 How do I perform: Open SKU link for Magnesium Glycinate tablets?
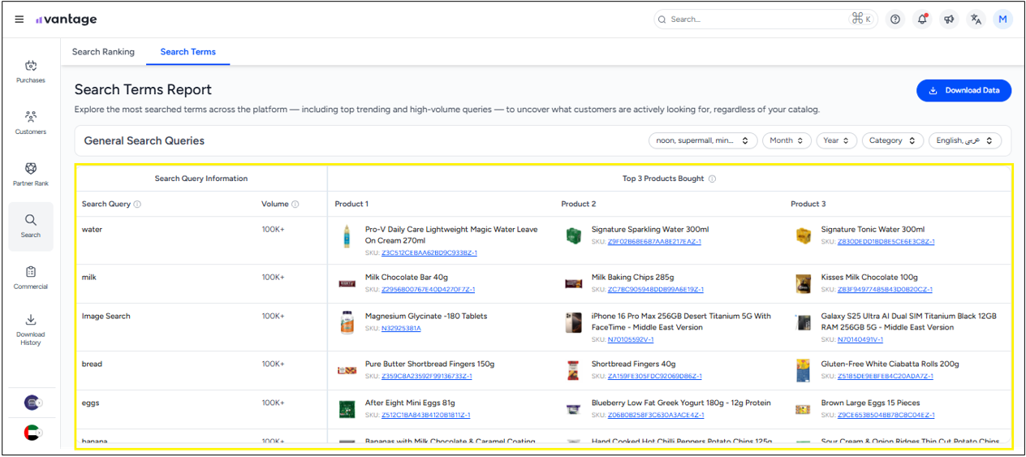pyautogui.click(x=401, y=329)
